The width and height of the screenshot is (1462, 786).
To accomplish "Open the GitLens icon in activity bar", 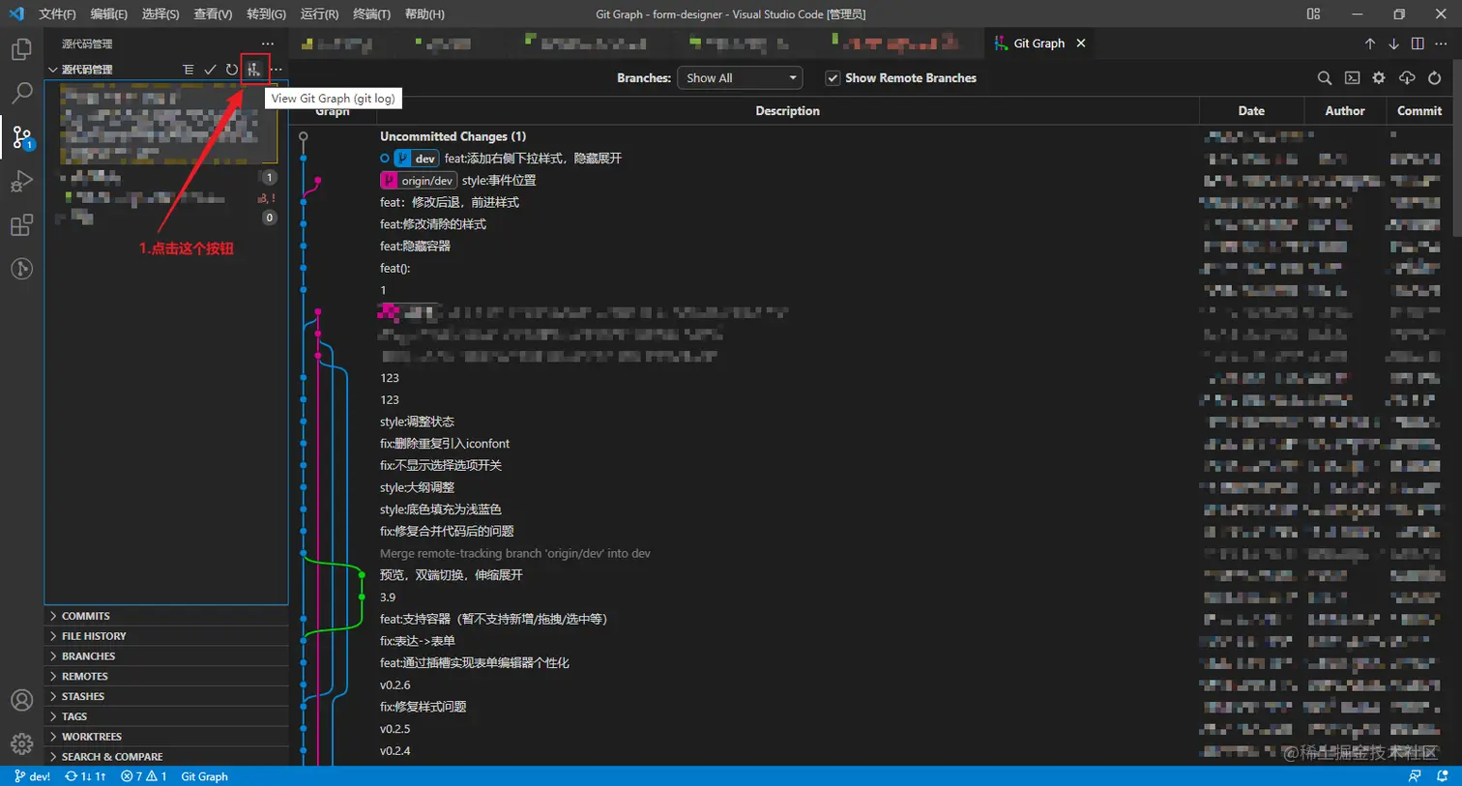I will click(21, 269).
